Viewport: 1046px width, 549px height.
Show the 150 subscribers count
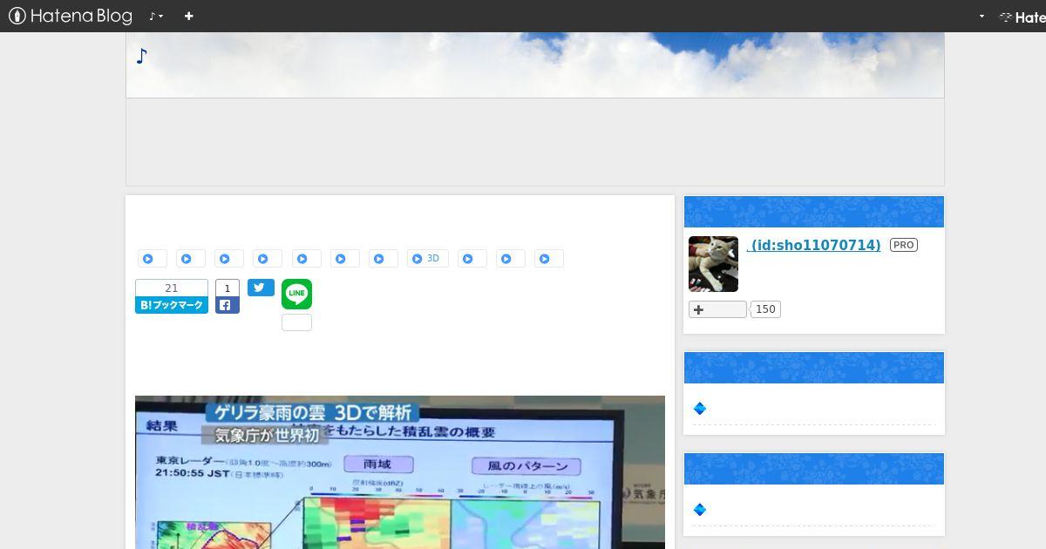pyautogui.click(x=765, y=309)
